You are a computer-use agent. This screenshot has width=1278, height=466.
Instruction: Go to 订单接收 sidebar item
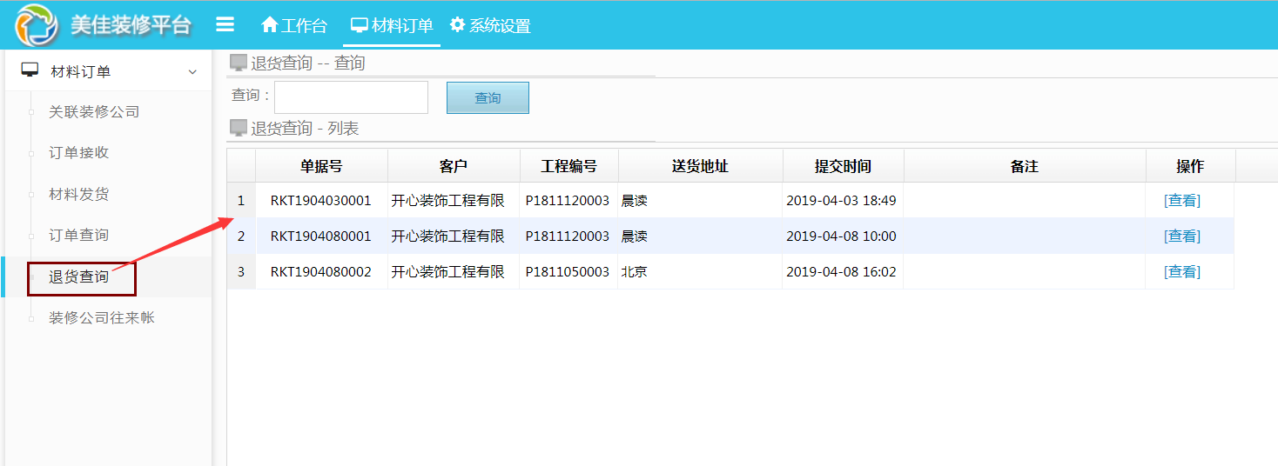click(x=79, y=153)
